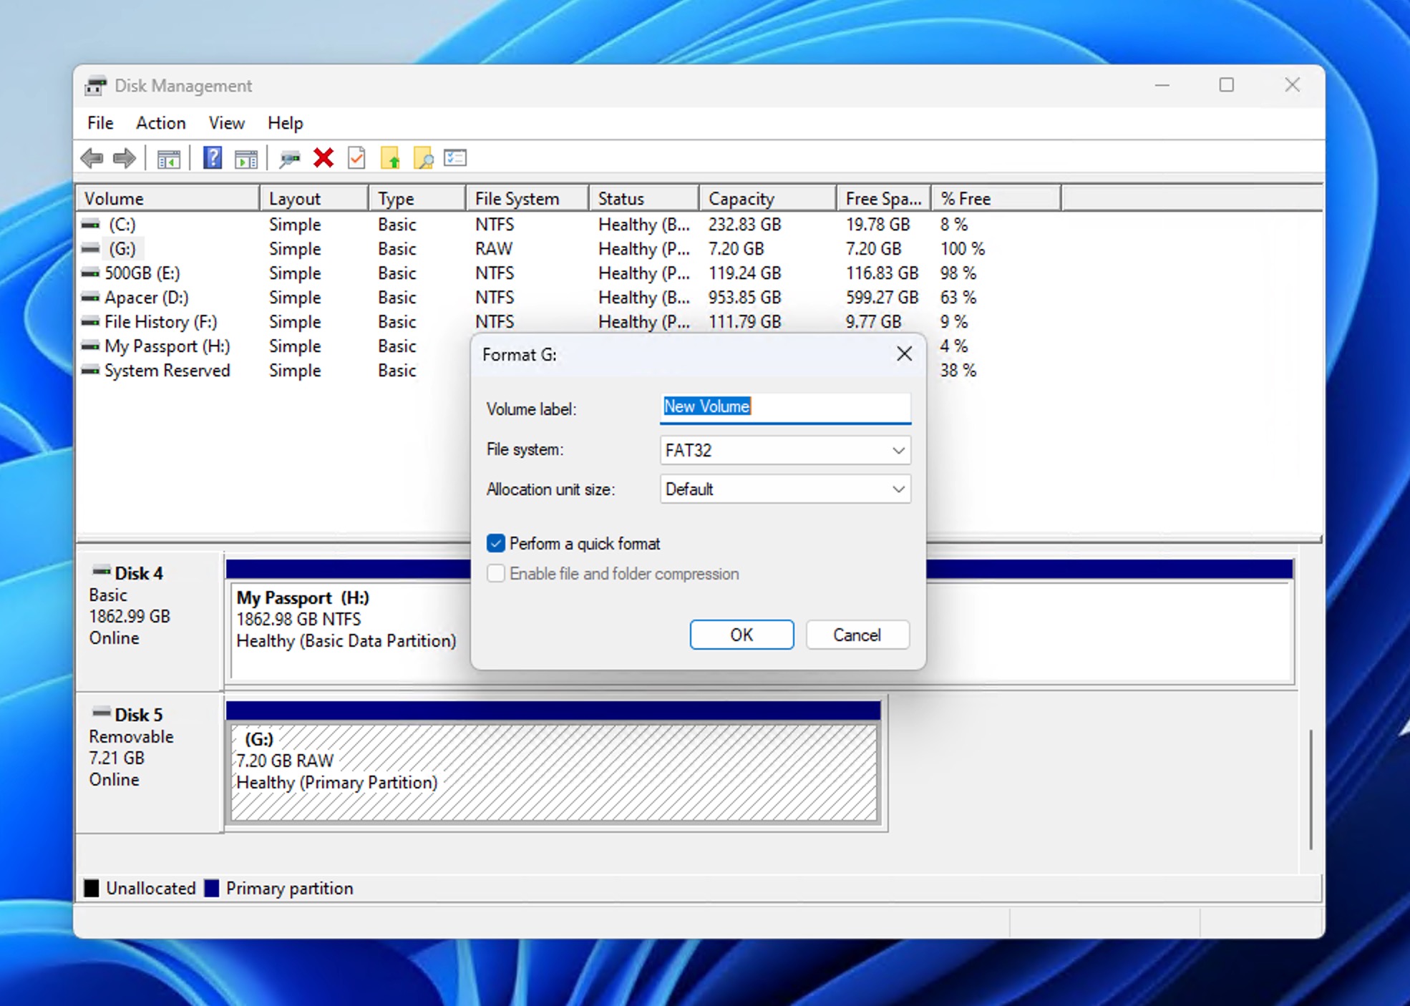
Task: Click inside the Volume label text field
Action: pos(784,407)
